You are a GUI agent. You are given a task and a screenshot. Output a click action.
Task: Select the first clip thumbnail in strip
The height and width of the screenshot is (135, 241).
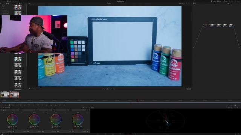click(5, 95)
